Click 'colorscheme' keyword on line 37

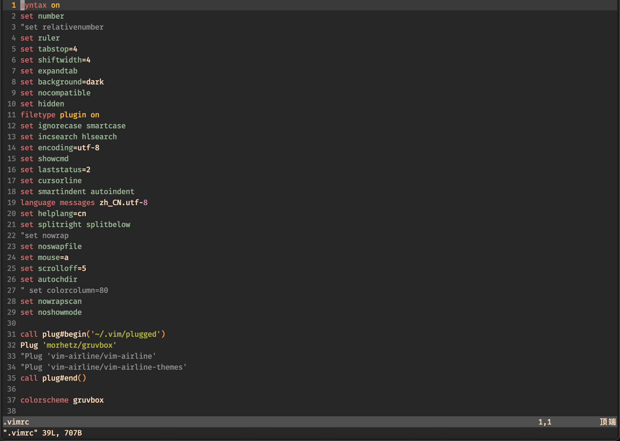(x=44, y=400)
